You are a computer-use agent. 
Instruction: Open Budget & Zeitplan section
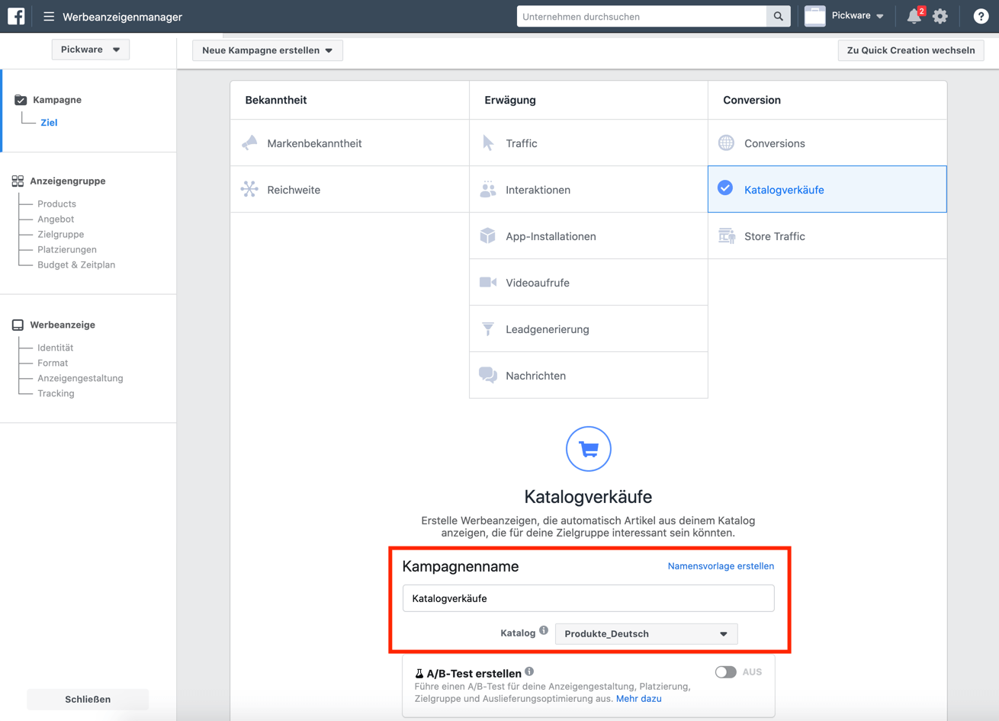(x=76, y=264)
